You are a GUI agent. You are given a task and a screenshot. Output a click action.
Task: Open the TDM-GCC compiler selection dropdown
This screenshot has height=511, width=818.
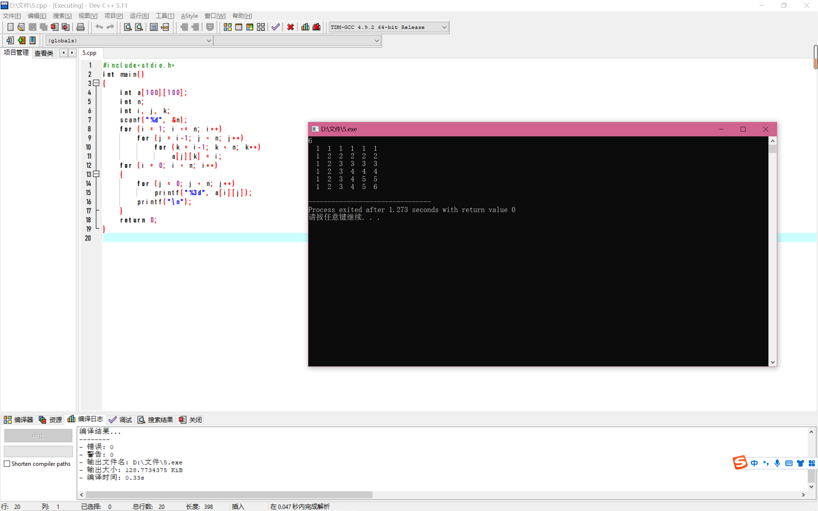click(444, 27)
